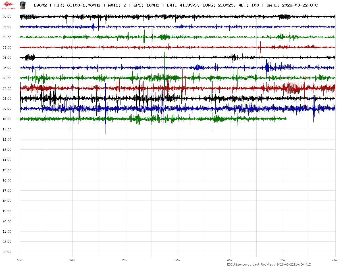Click the 30m tick on the minute axis
The image size is (341, 267).
(x=177, y=260)
